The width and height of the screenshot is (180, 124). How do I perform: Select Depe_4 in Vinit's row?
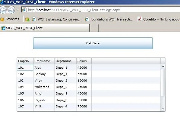[65, 106]
